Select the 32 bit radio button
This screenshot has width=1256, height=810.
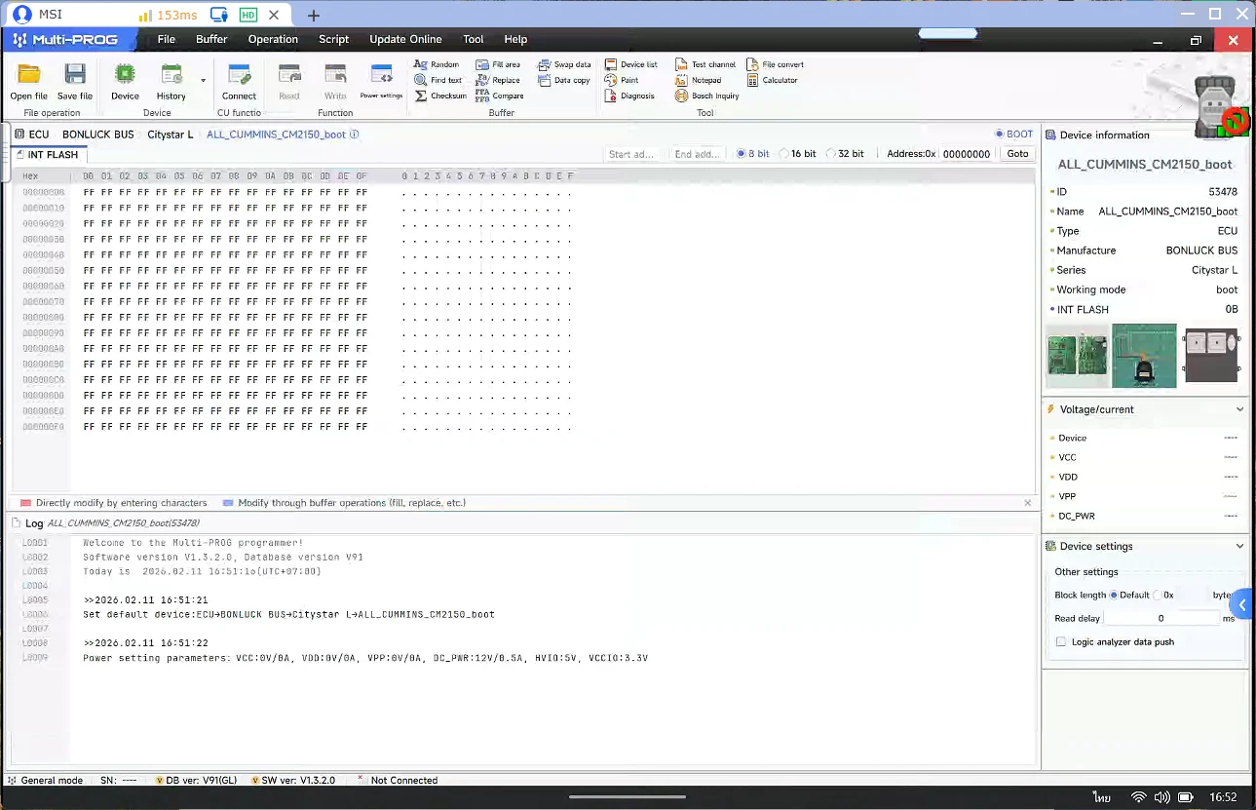coord(830,154)
